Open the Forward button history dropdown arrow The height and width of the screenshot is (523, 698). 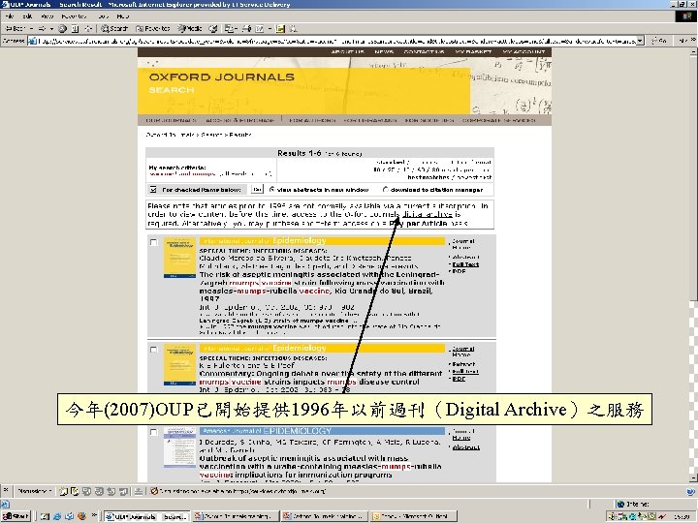click(51, 28)
